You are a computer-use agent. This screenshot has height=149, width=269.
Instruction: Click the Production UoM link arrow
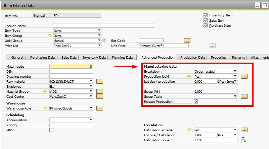click(x=189, y=76)
